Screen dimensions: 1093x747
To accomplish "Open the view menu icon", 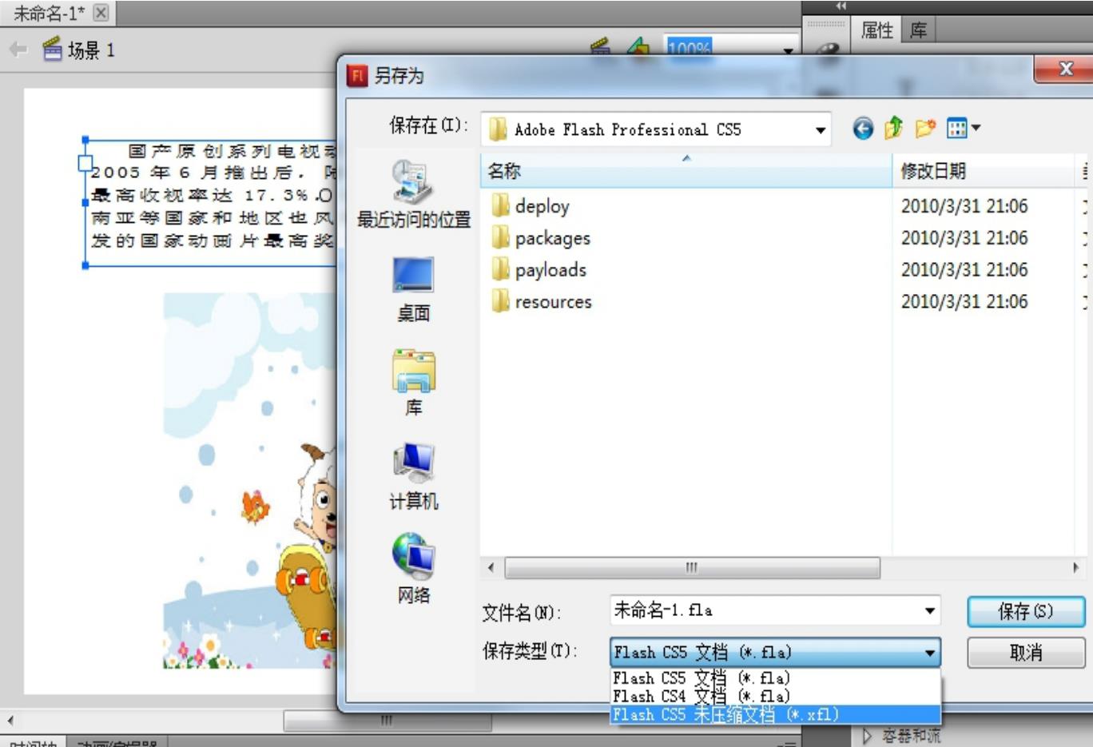I will coord(963,128).
